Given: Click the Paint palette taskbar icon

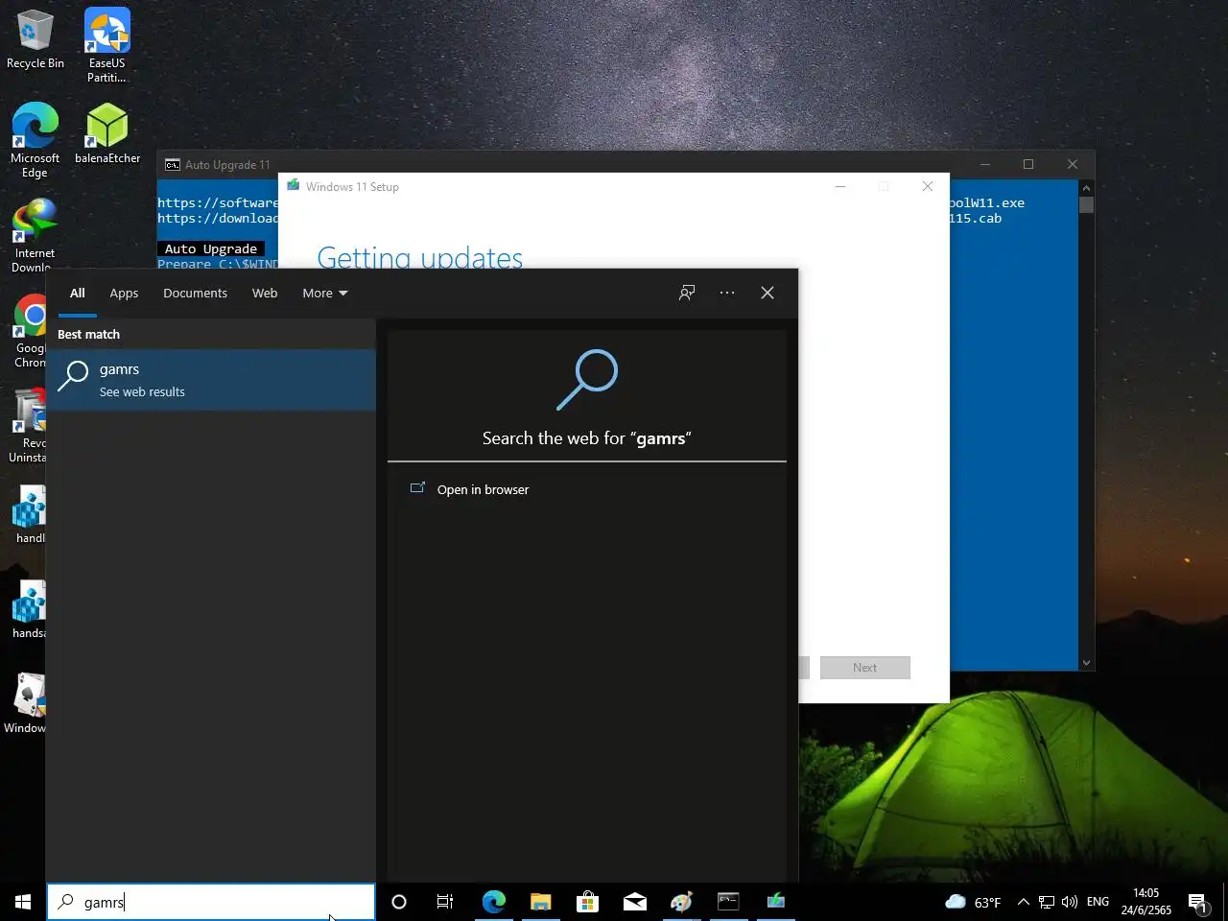Looking at the screenshot, I should (x=681, y=902).
